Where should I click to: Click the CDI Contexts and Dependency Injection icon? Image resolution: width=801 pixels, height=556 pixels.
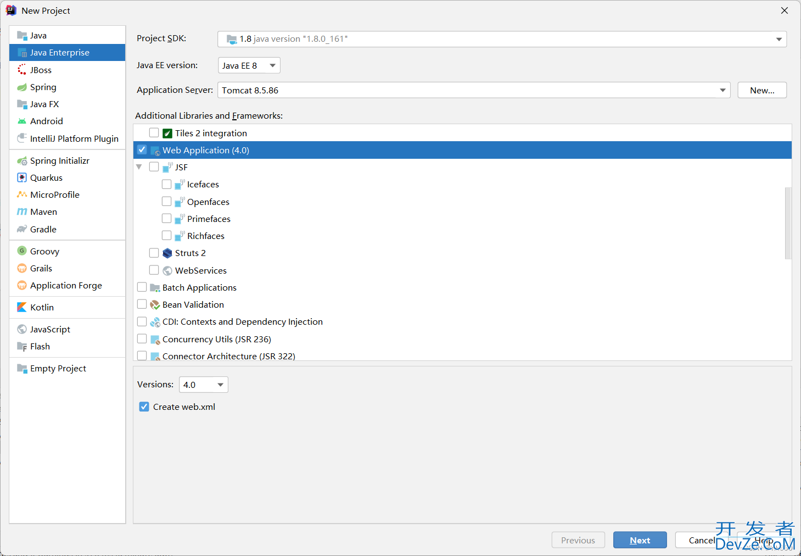[x=155, y=322]
